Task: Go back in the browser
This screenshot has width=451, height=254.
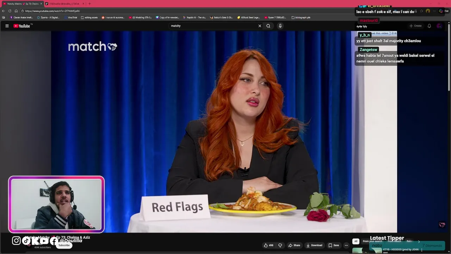Action: pos(4,11)
